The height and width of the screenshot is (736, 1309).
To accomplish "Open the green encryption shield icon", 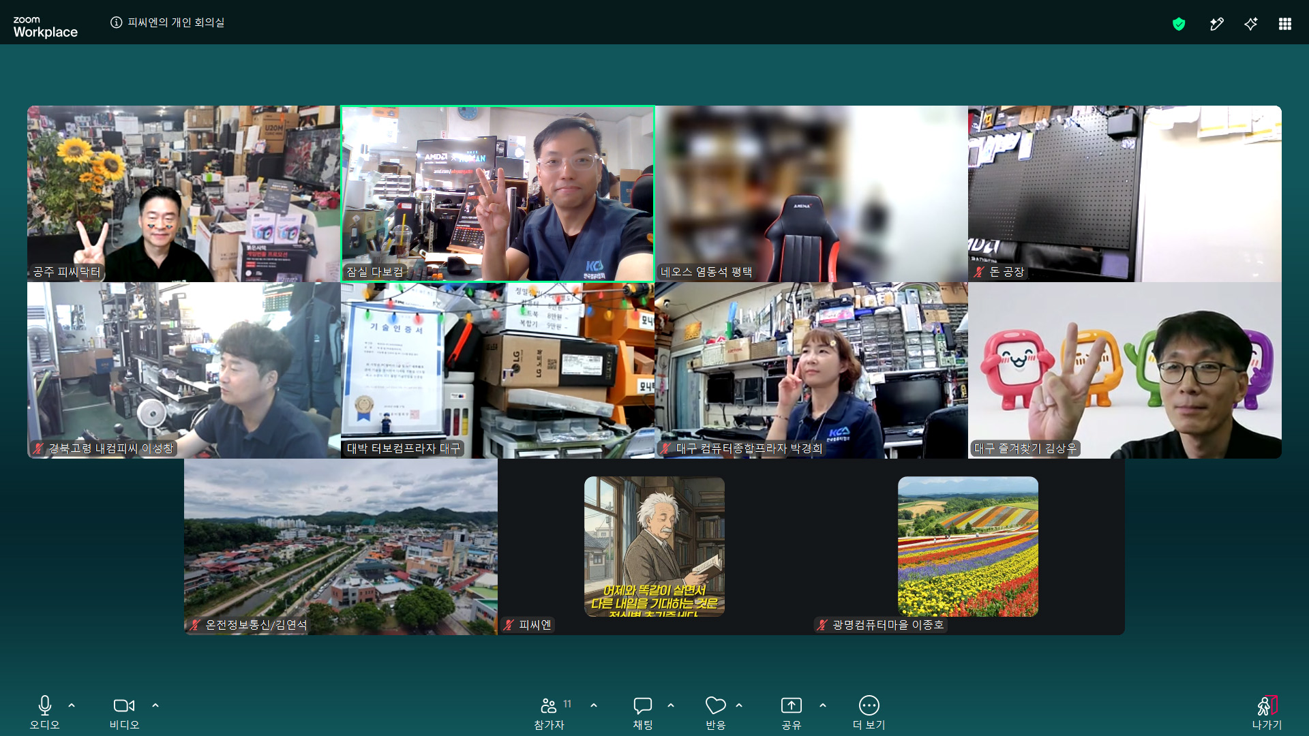I will [x=1179, y=25].
